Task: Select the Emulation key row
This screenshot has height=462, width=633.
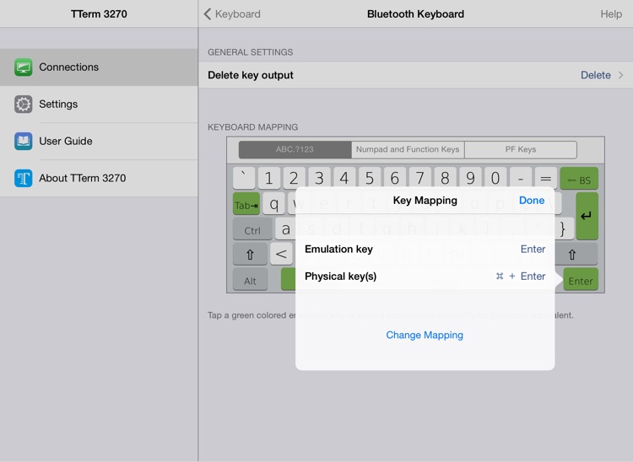Action: click(x=425, y=250)
